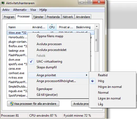
Task: Expand the Ange prioritet submenu arrow
Action: [x=87, y=75]
